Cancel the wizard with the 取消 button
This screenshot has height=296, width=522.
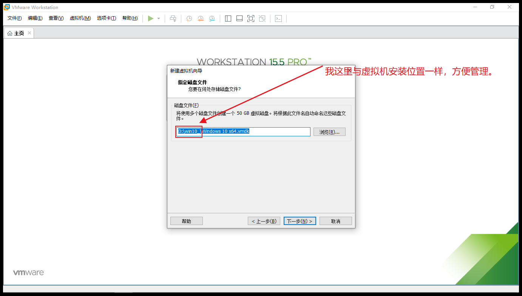(x=336, y=221)
